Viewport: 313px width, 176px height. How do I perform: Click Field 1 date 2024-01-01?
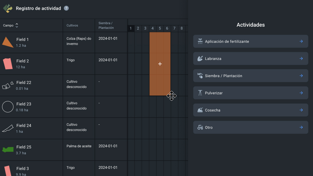pyautogui.click(x=108, y=38)
